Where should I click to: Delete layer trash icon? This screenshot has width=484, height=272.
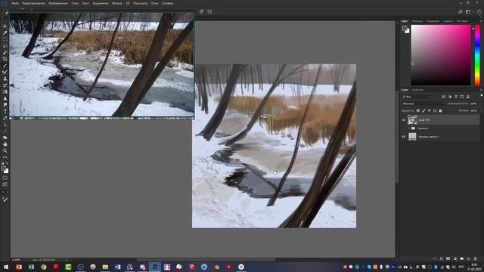(x=476, y=258)
